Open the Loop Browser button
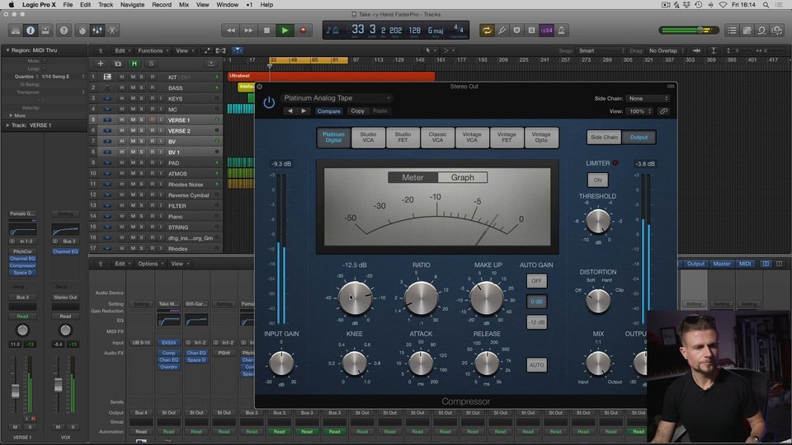 tap(761, 30)
